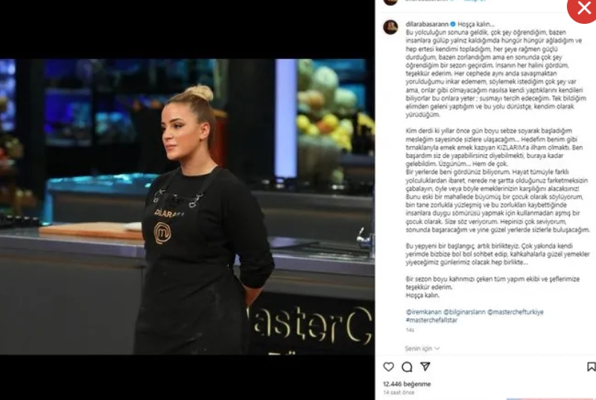Open the dilarabasarann username link
Image resolution: width=596 pixels, height=400 pixels.
tap(427, 25)
